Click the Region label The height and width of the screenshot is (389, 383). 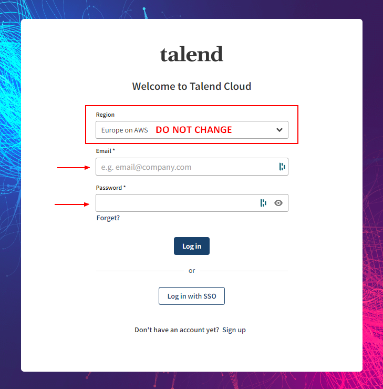(105, 115)
